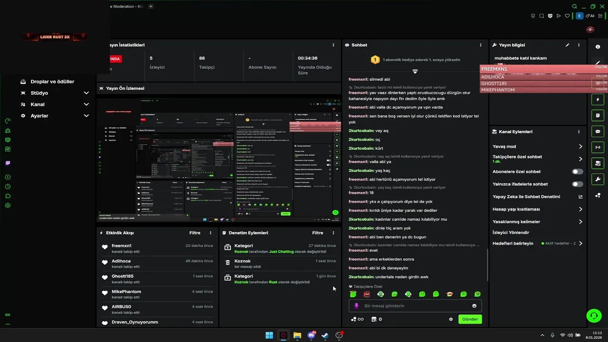Screen dimensions: 608x342
Task: Open Discord from taskbar
Action: tap(312, 335)
